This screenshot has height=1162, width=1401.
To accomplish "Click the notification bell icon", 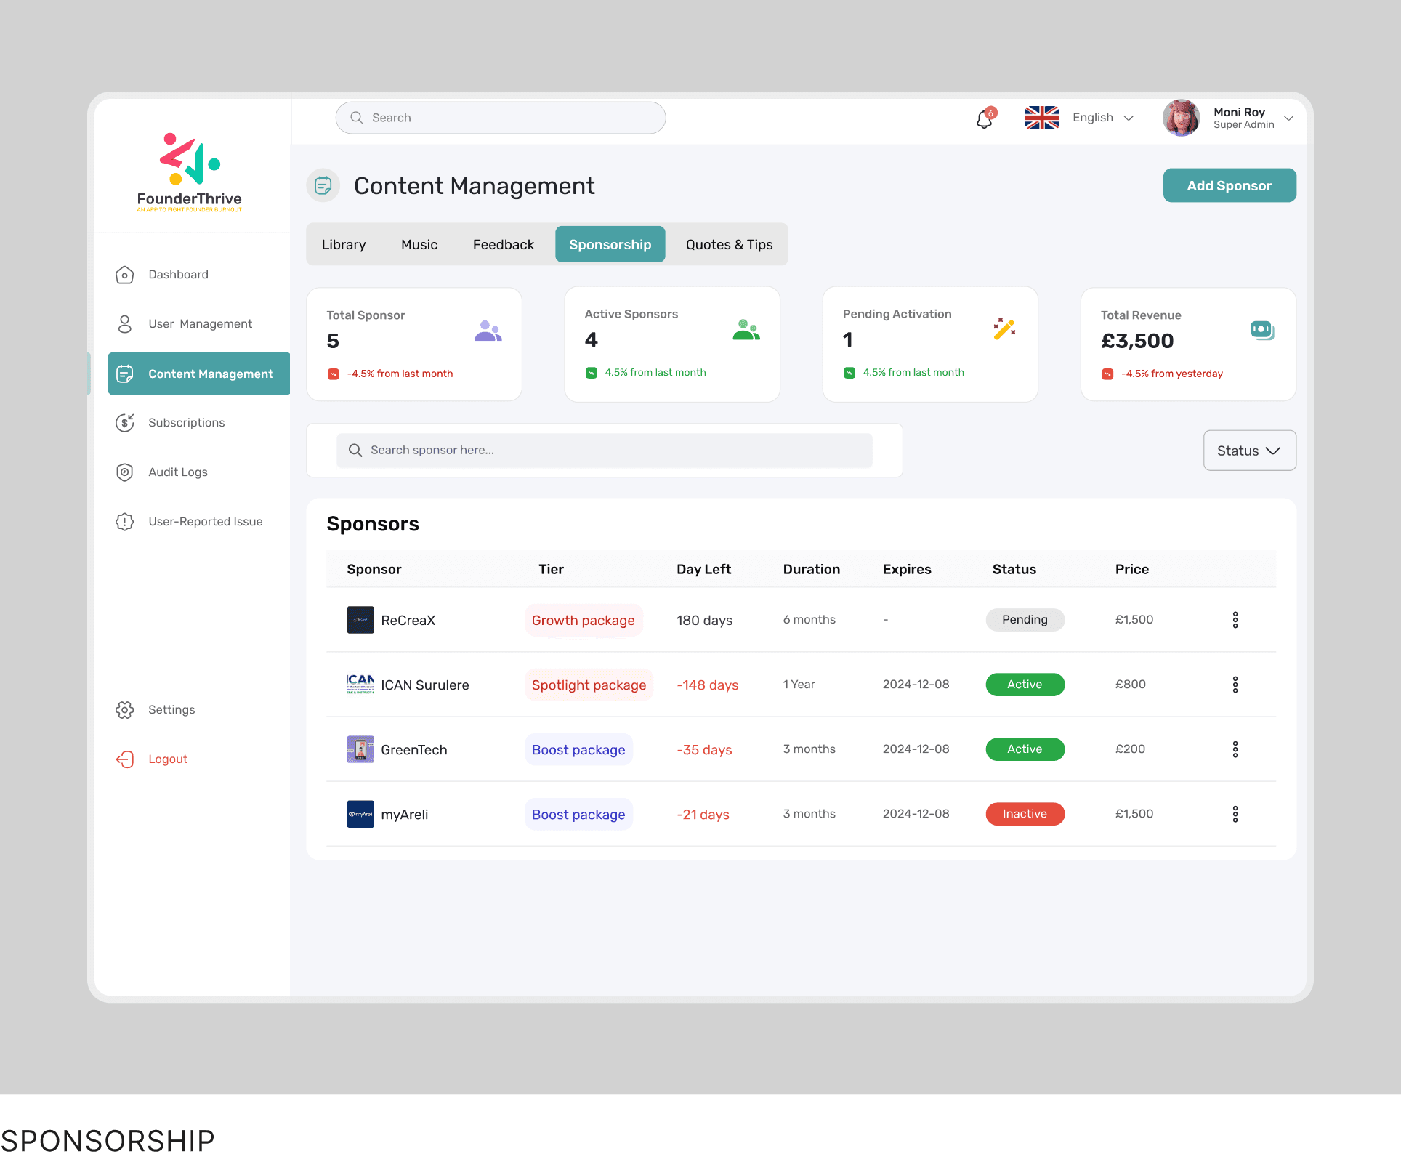I will click(984, 118).
